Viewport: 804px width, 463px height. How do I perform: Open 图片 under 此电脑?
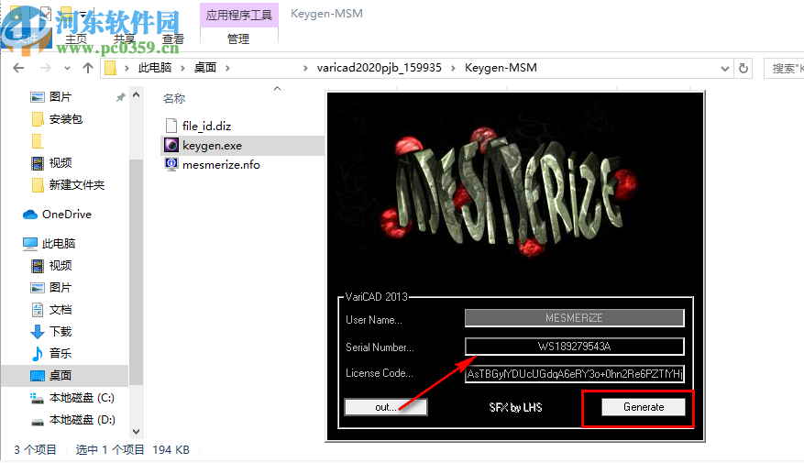(60, 288)
